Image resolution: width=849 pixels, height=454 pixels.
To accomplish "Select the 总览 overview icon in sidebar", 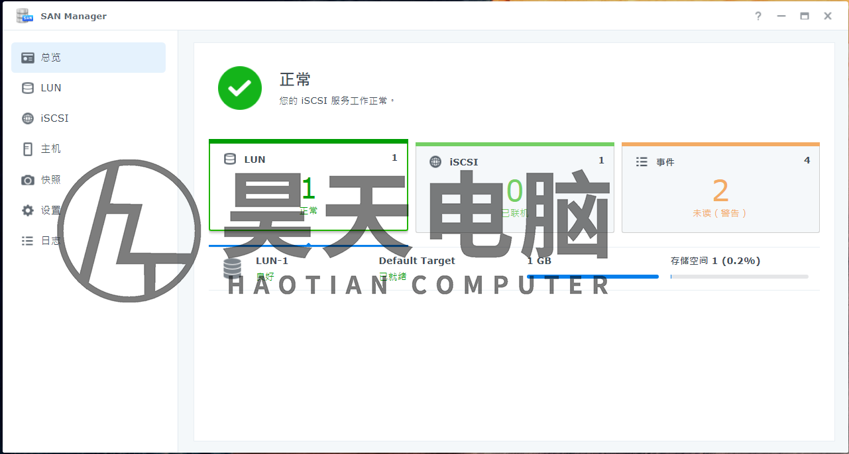I will point(27,58).
